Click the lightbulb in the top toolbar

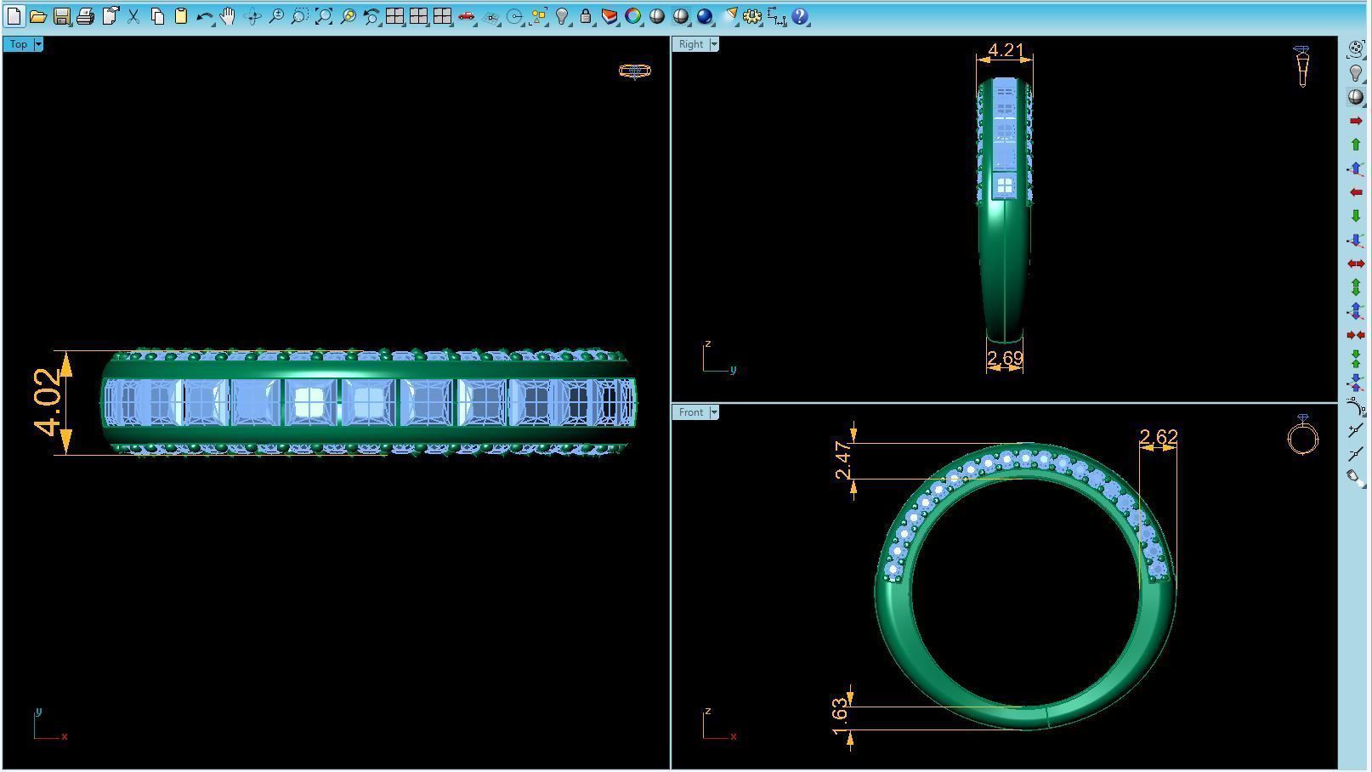[562, 16]
